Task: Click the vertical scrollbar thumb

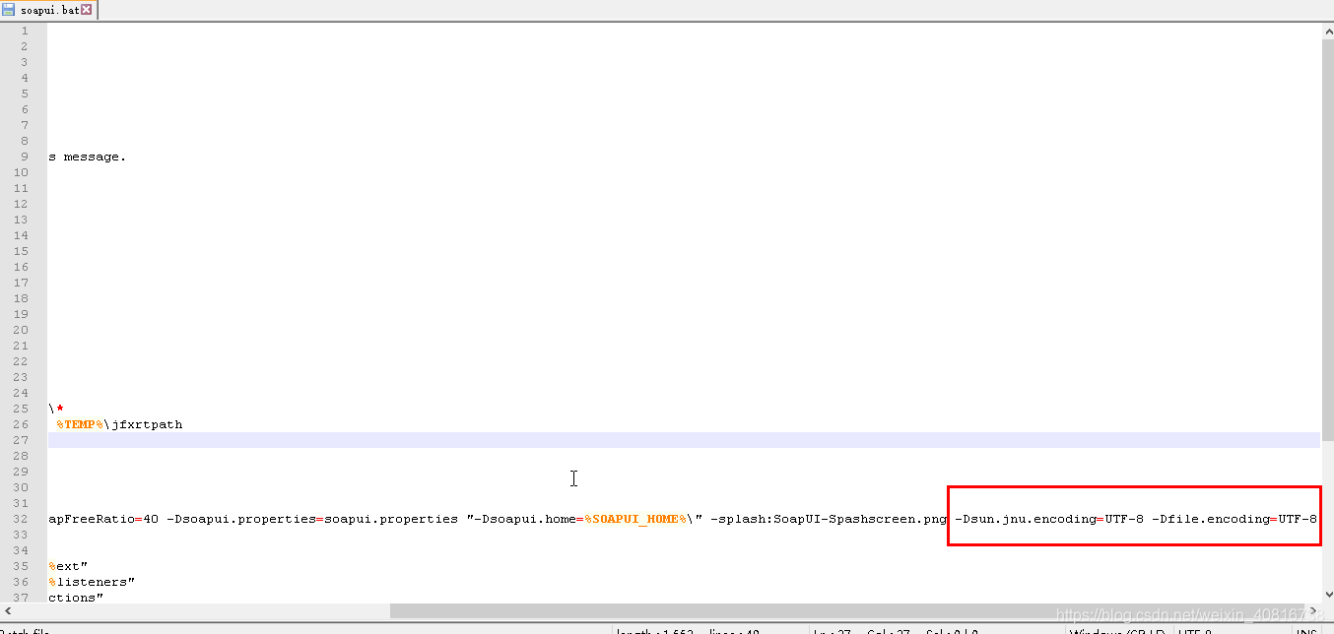Action: 1327,239
